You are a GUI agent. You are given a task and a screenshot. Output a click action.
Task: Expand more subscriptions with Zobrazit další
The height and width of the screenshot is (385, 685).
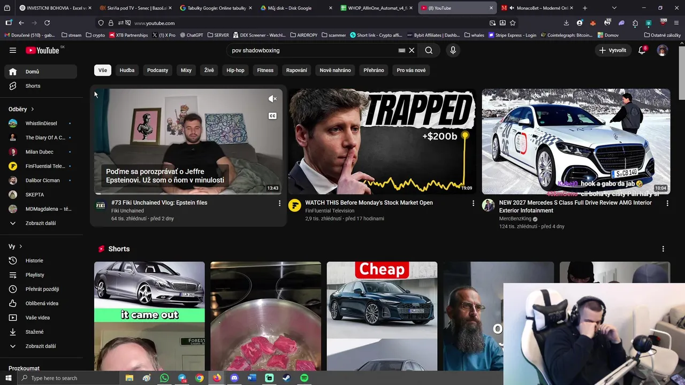41,223
